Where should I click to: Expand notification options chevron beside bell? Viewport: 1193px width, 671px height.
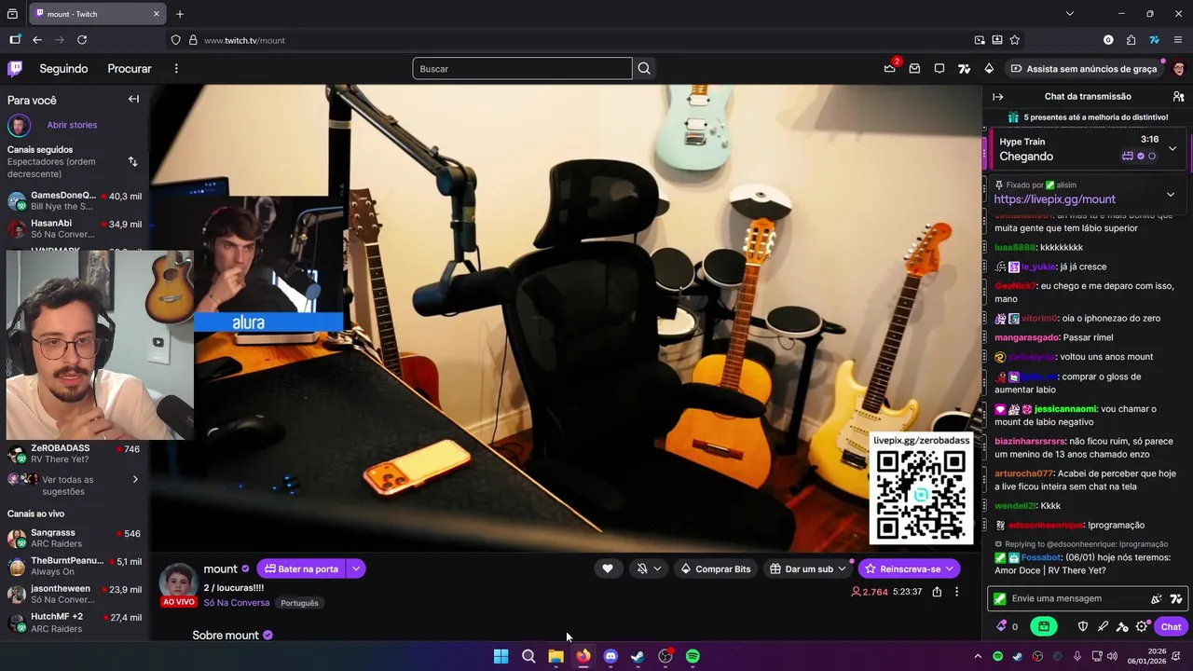pos(657,568)
